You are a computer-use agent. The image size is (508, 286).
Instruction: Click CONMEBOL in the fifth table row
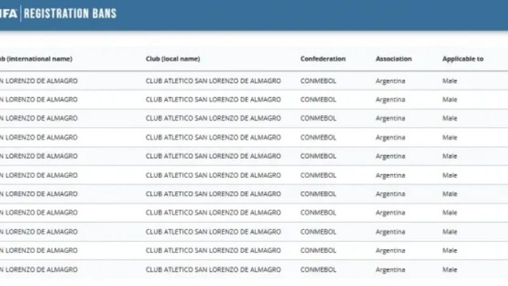coord(317,156)
